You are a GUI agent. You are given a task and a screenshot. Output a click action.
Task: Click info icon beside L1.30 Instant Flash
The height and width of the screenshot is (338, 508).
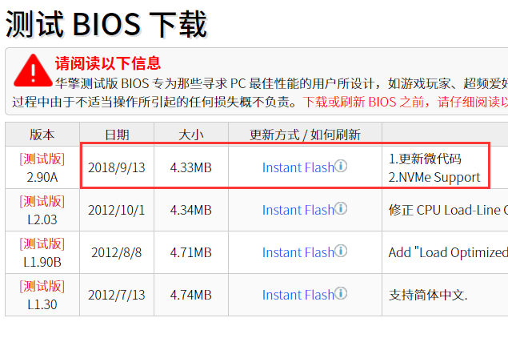[x=341, y=294]
